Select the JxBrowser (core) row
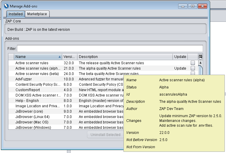Viewport: 226px width, 153px height. pyautogui.click(x=66, y=111)
